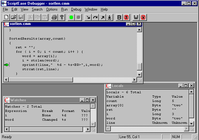
Task: Click the code window scroll left arrow
Action: 6,80
